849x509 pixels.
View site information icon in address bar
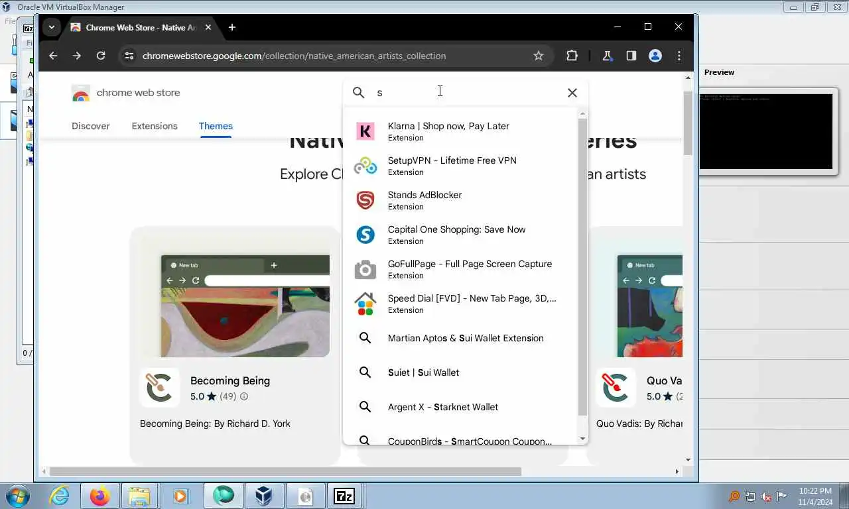(129, 56)
